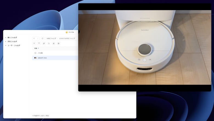Click the robot vacuum video preview
214x121 pixels.
tap(144, 48)
